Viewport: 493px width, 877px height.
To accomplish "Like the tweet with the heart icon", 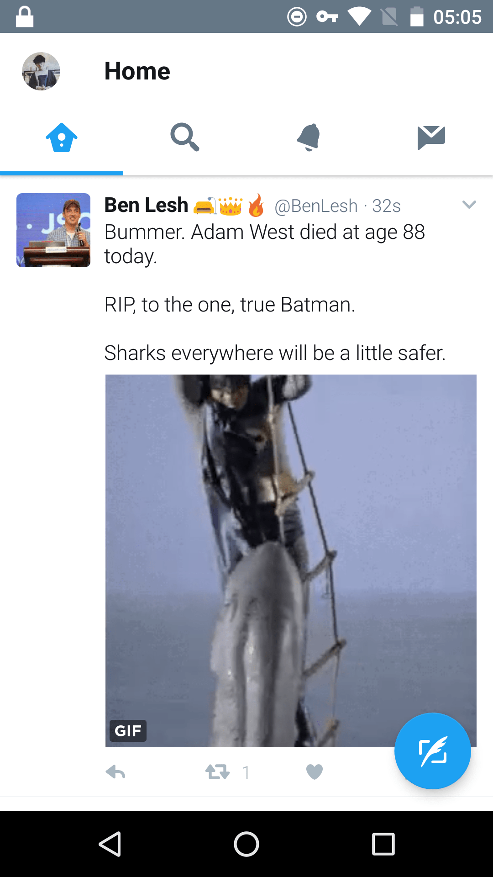I will [x=315, y=772].
